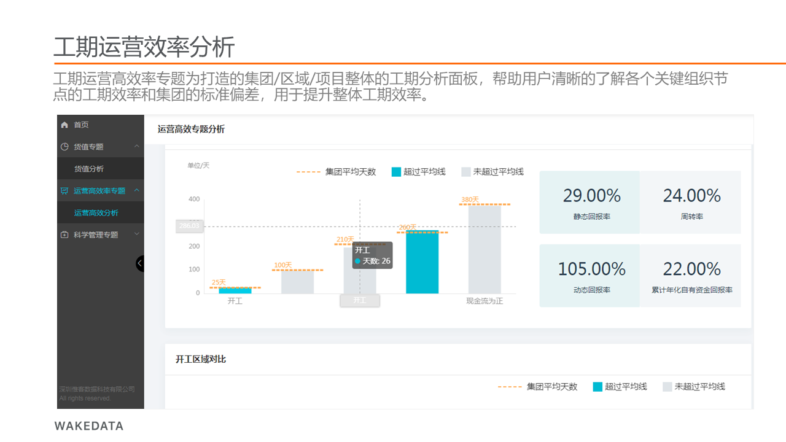The height and width of the screenshot is (442, 786).
Task: Toggle 未超过平均线 legend in 开工区域对比
Action: [694, 387]
